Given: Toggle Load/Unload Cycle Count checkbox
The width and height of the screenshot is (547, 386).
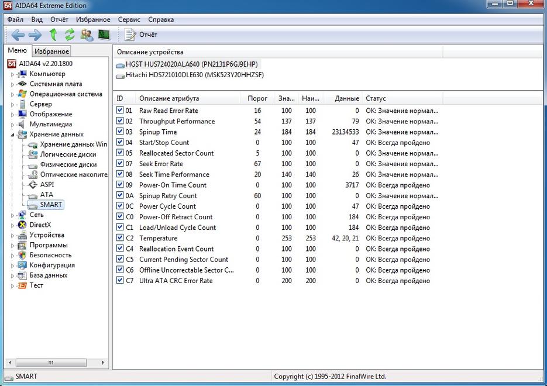Looking at the screenshot, I should (120, 228).
